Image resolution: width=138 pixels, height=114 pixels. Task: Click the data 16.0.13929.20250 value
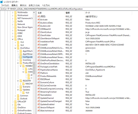(x=93, y=38)
